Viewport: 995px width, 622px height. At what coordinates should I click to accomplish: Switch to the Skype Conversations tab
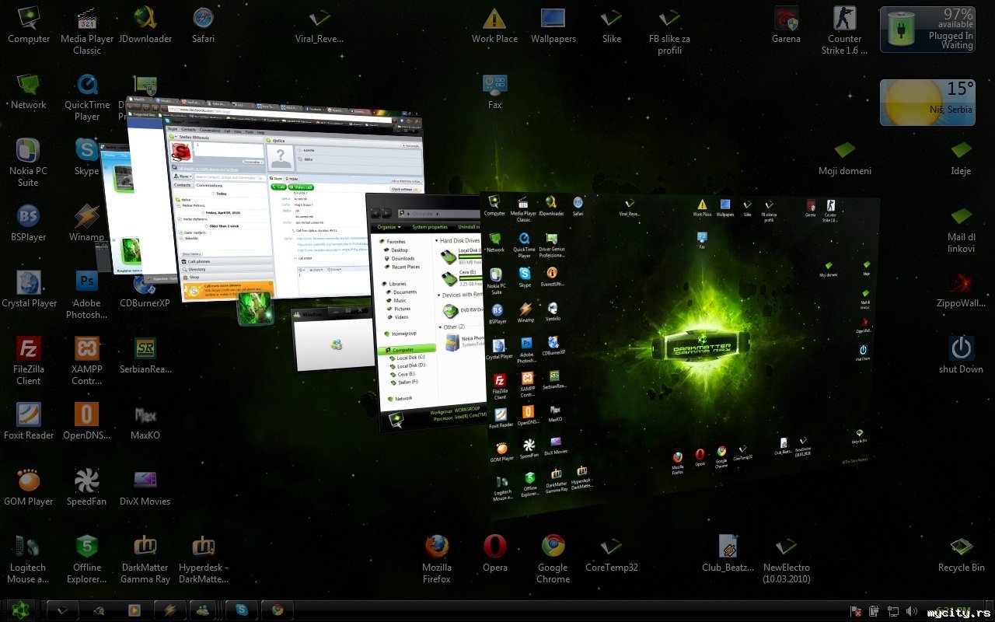tap(210, 185)
